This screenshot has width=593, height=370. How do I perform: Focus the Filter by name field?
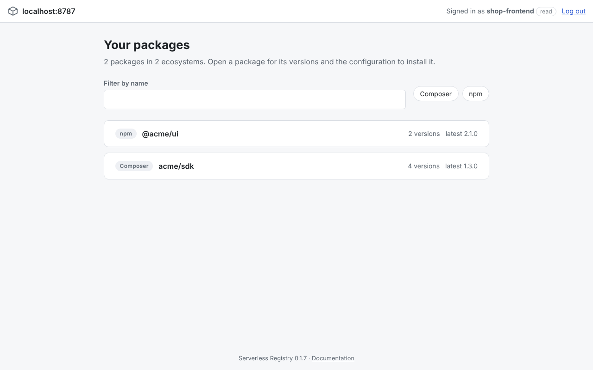(x=255, y=99)
